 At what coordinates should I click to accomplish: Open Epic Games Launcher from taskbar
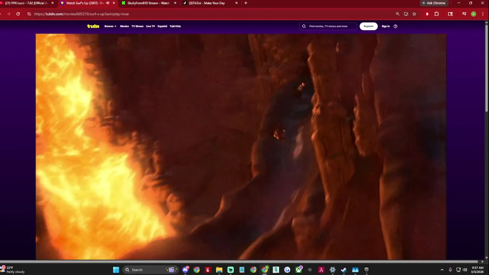click(x=366, y=270)
